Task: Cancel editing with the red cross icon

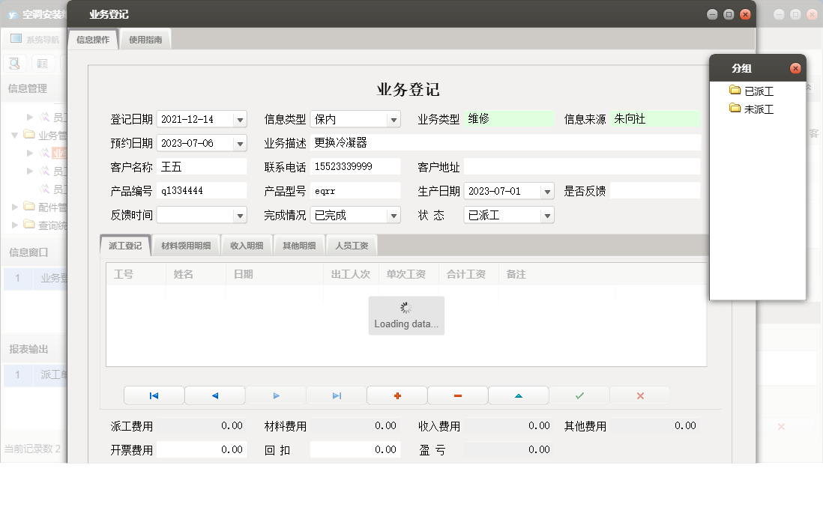Action: [x=639, y=395]
